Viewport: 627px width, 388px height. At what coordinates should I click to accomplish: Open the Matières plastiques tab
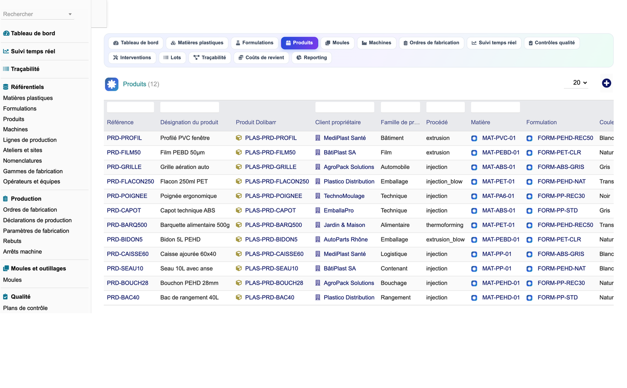197,43
